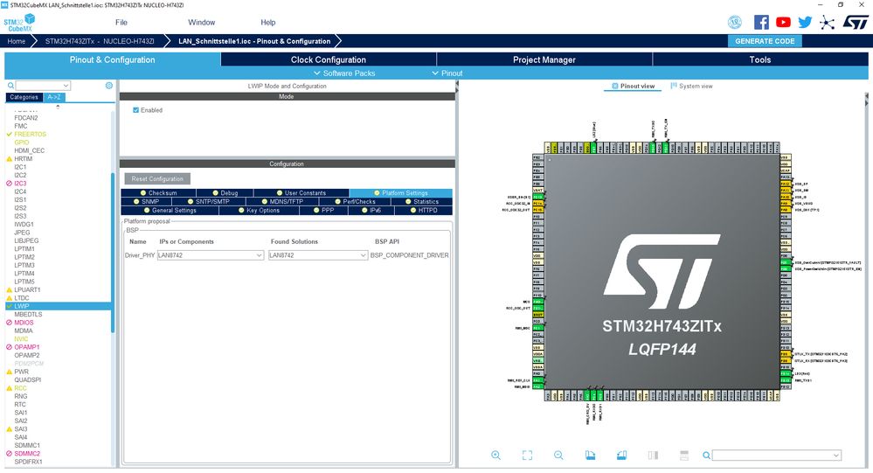873x473 pixels.
Task: Click the HRTIM warning icon
Action: [x=9, y=159]
